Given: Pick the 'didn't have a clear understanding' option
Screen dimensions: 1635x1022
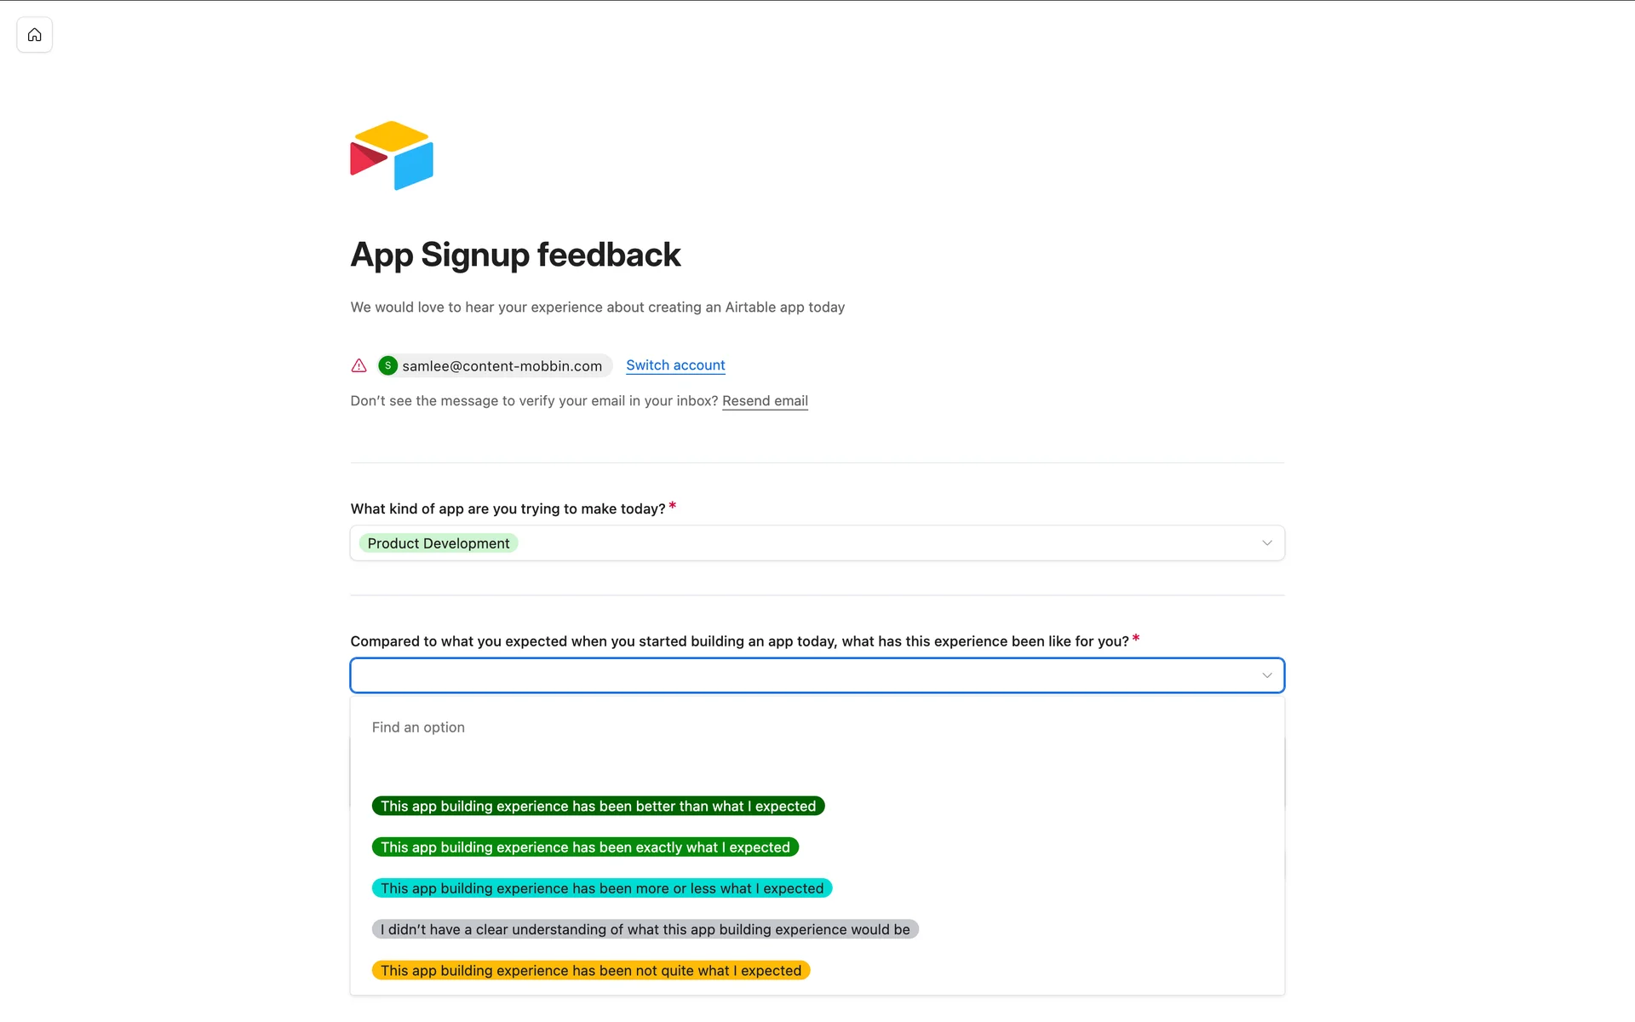Looking at the screenshot, I should pyautogui.click(x=645, y=930).
